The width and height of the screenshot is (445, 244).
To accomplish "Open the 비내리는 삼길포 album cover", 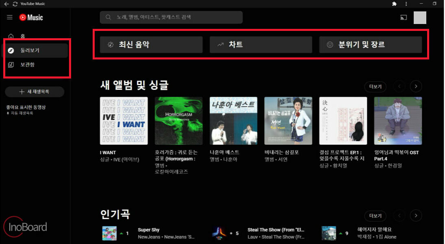I will coord(288,121).
